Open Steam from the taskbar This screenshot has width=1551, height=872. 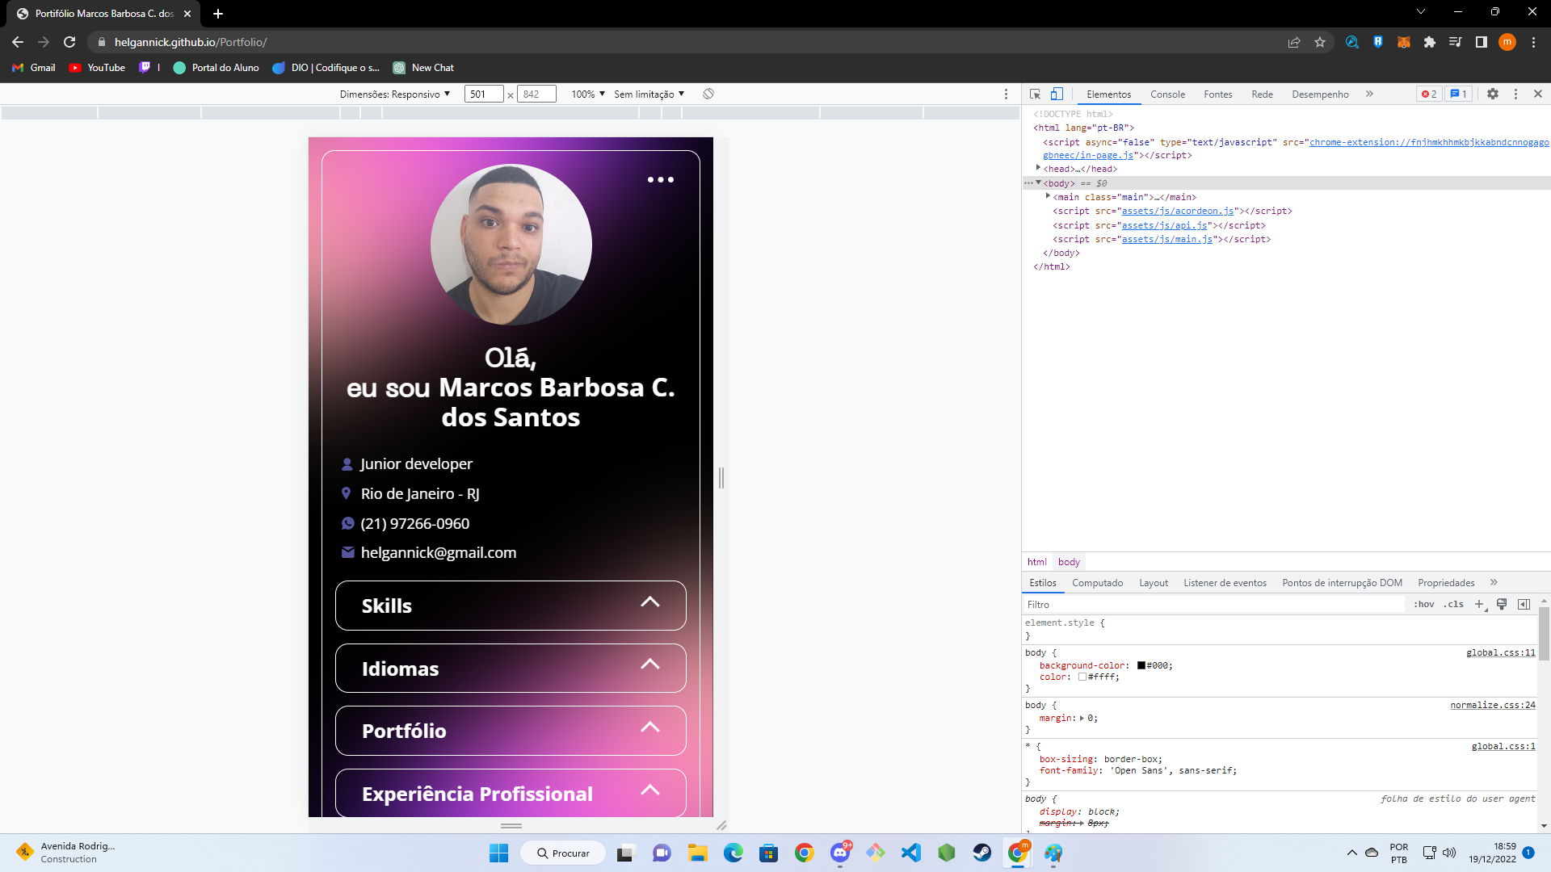click(982, 853)
